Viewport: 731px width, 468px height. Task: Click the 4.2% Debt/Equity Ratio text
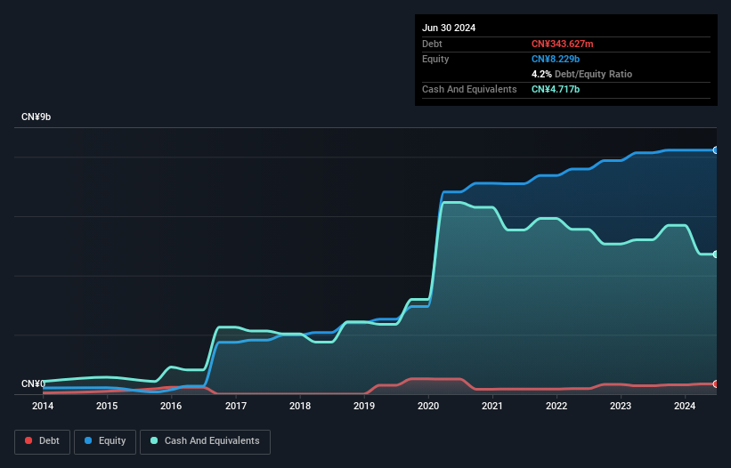581,74
